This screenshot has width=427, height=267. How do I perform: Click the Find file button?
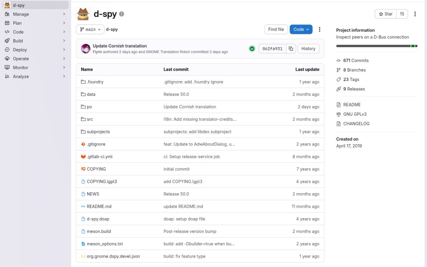[x=276, y=29]
